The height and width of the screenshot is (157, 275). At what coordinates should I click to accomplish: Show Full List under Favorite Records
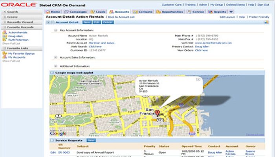11,43
